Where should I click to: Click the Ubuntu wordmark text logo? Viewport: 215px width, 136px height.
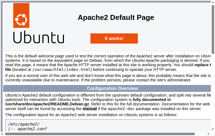click(39, 37)
